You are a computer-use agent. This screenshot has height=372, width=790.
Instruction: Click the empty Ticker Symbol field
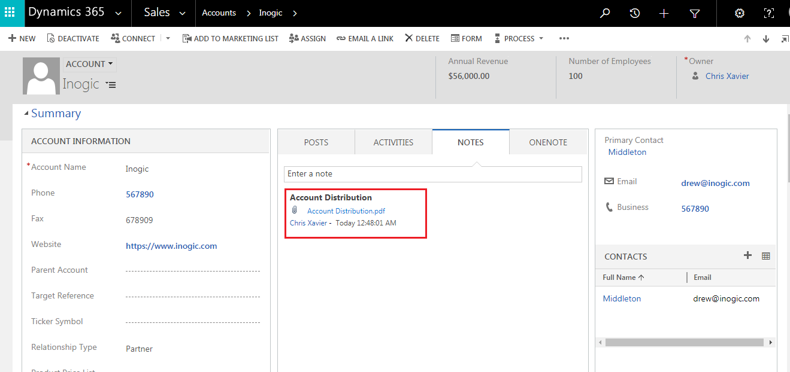pyautogui.click(x=193, y=322)
